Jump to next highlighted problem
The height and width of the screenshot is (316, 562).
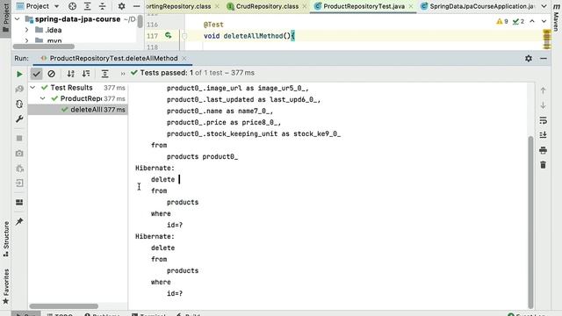click(544, 21)
